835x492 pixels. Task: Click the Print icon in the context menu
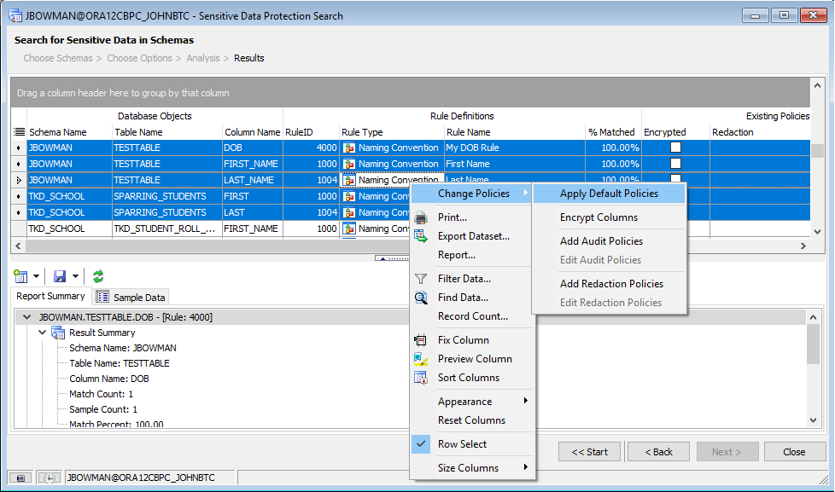click(421, 217)
